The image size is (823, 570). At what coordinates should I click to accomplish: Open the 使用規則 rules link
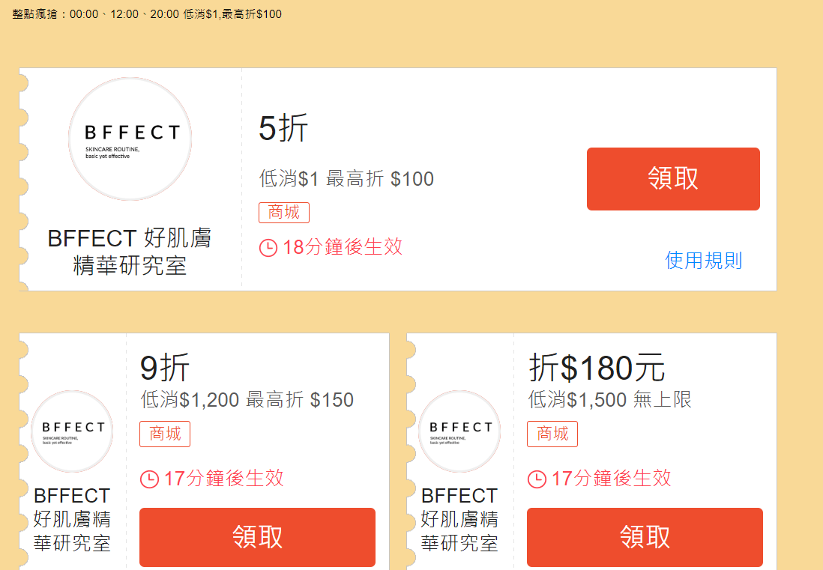coord(703,261)
